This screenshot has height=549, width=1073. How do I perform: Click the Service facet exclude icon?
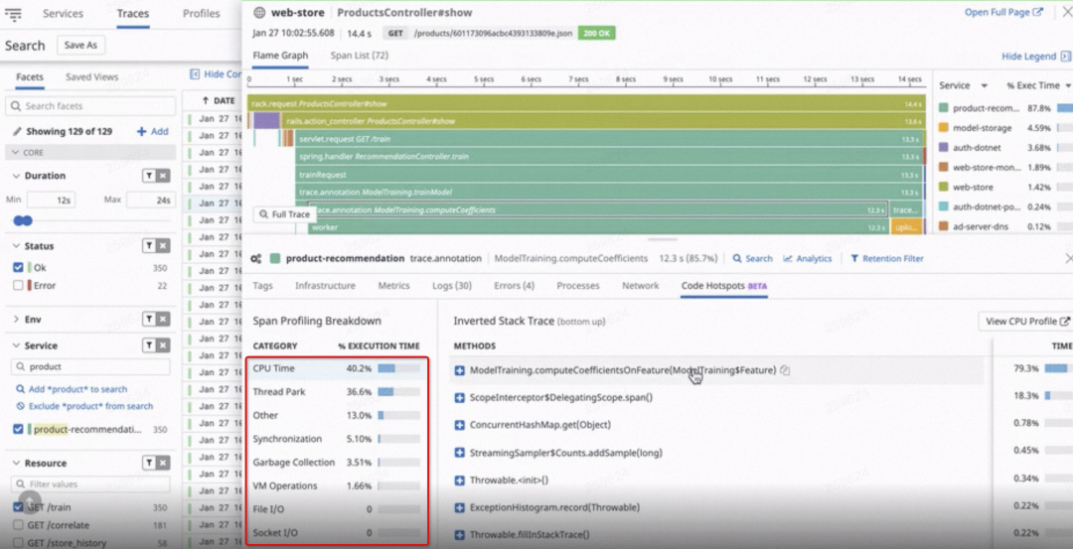pos(163,345)
